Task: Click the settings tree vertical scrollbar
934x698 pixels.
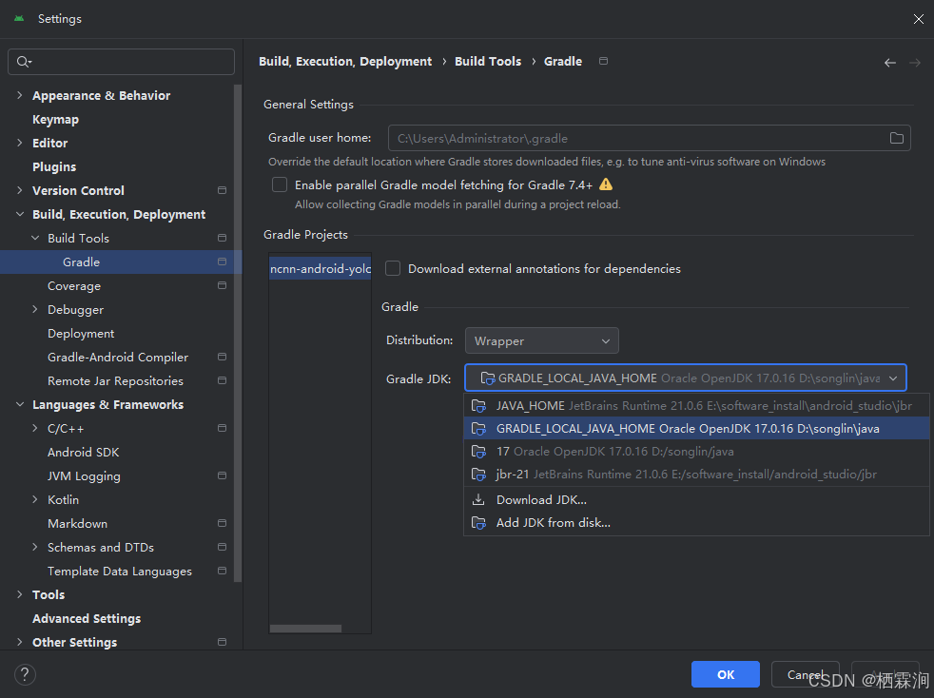Action: 238,332
